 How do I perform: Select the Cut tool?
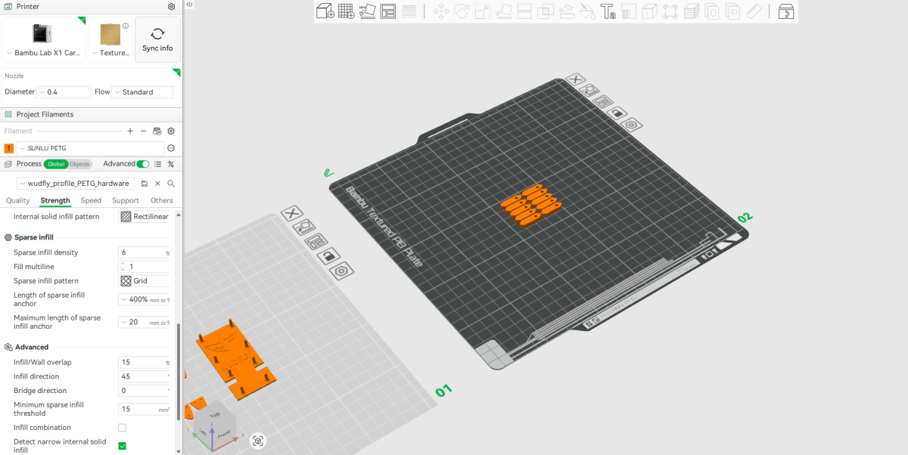click(x=524, y=11)
